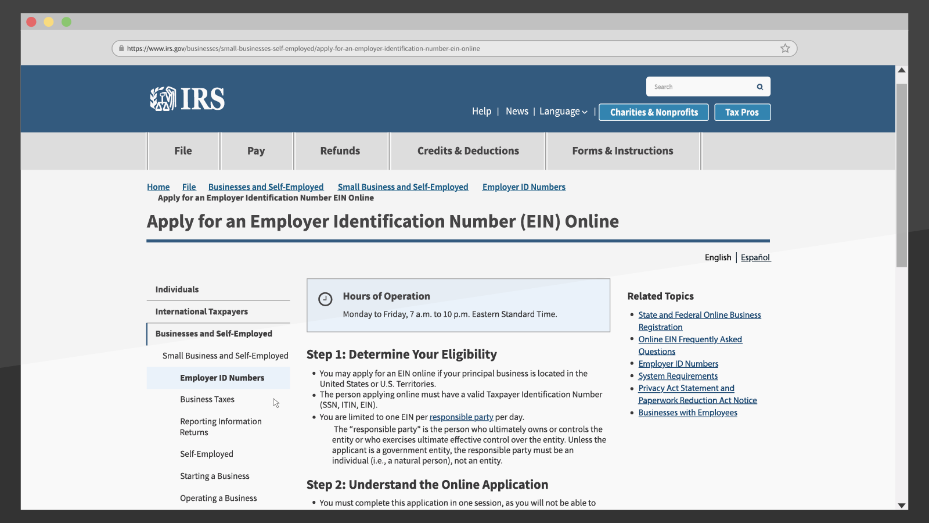Click the IRS logo in the header
This screenshot has height=523, width=929.
[x=187, y=99]
